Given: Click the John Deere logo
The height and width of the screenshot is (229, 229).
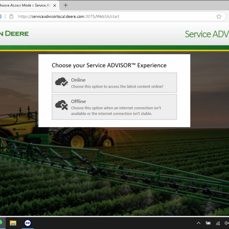Looking at the screenshot, I should (x=14, y=34).
